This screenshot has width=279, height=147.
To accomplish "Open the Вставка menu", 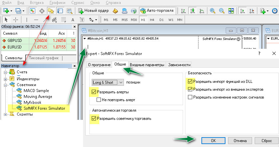I will coord(37,3).
